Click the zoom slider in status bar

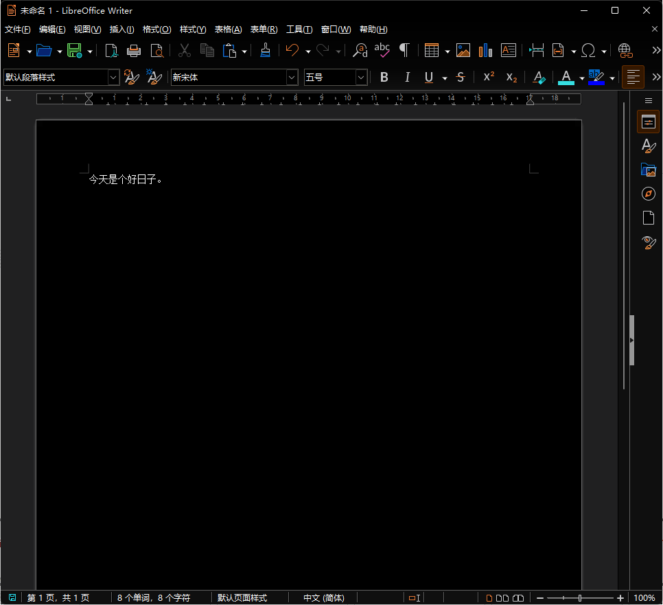coord(580,598)
